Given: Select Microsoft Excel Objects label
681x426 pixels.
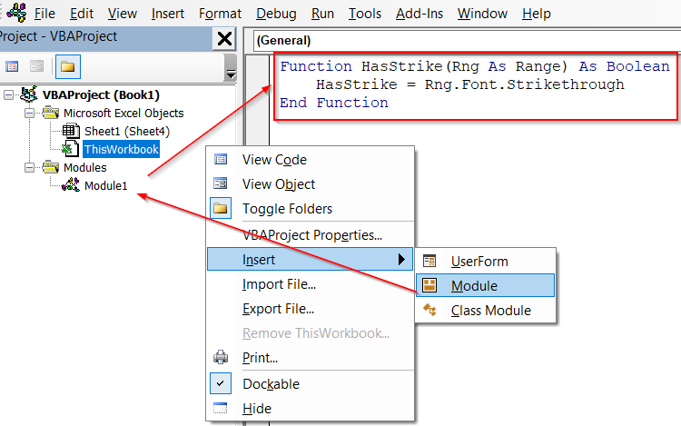Looking at the screenshot, I should tap(123, 114).
